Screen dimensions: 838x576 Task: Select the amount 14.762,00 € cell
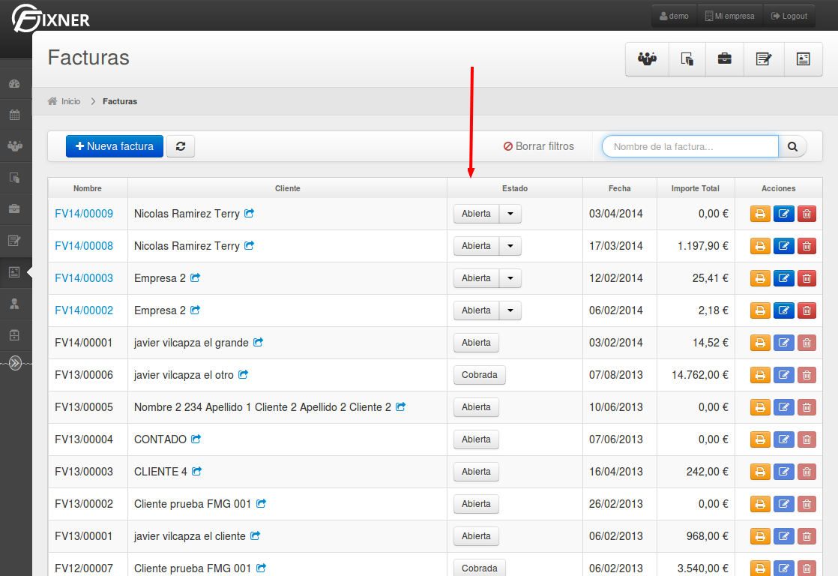click(x=696, y=375)
